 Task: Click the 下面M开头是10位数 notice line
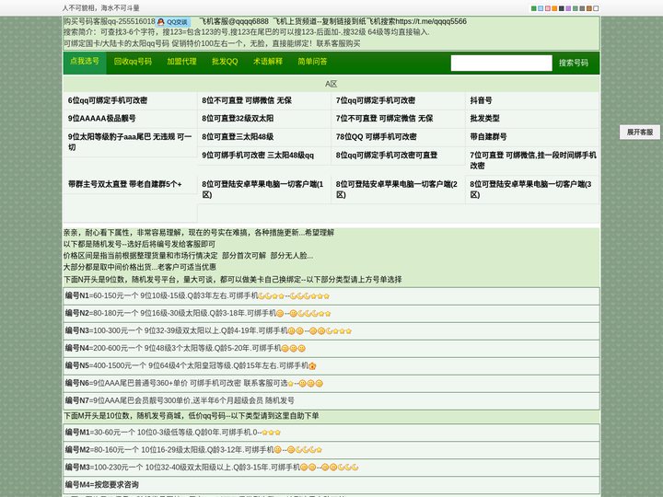[x=192, y=416]
